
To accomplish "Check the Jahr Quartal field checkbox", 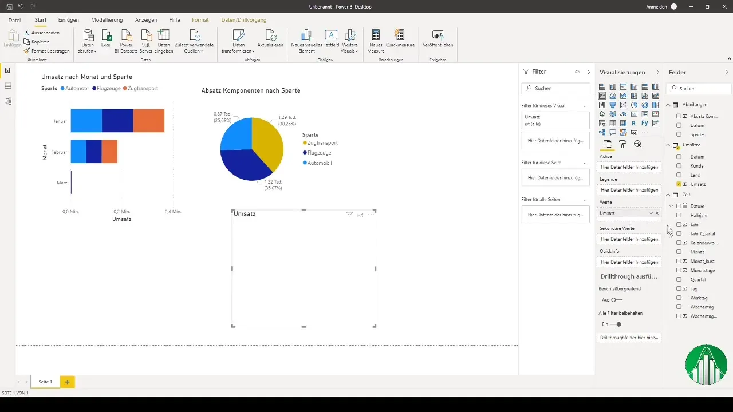I will (x=679, y=233).
